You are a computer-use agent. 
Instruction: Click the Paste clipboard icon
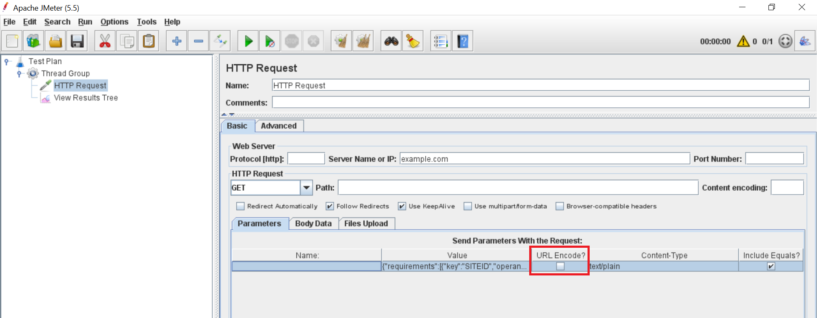[149, 41]
